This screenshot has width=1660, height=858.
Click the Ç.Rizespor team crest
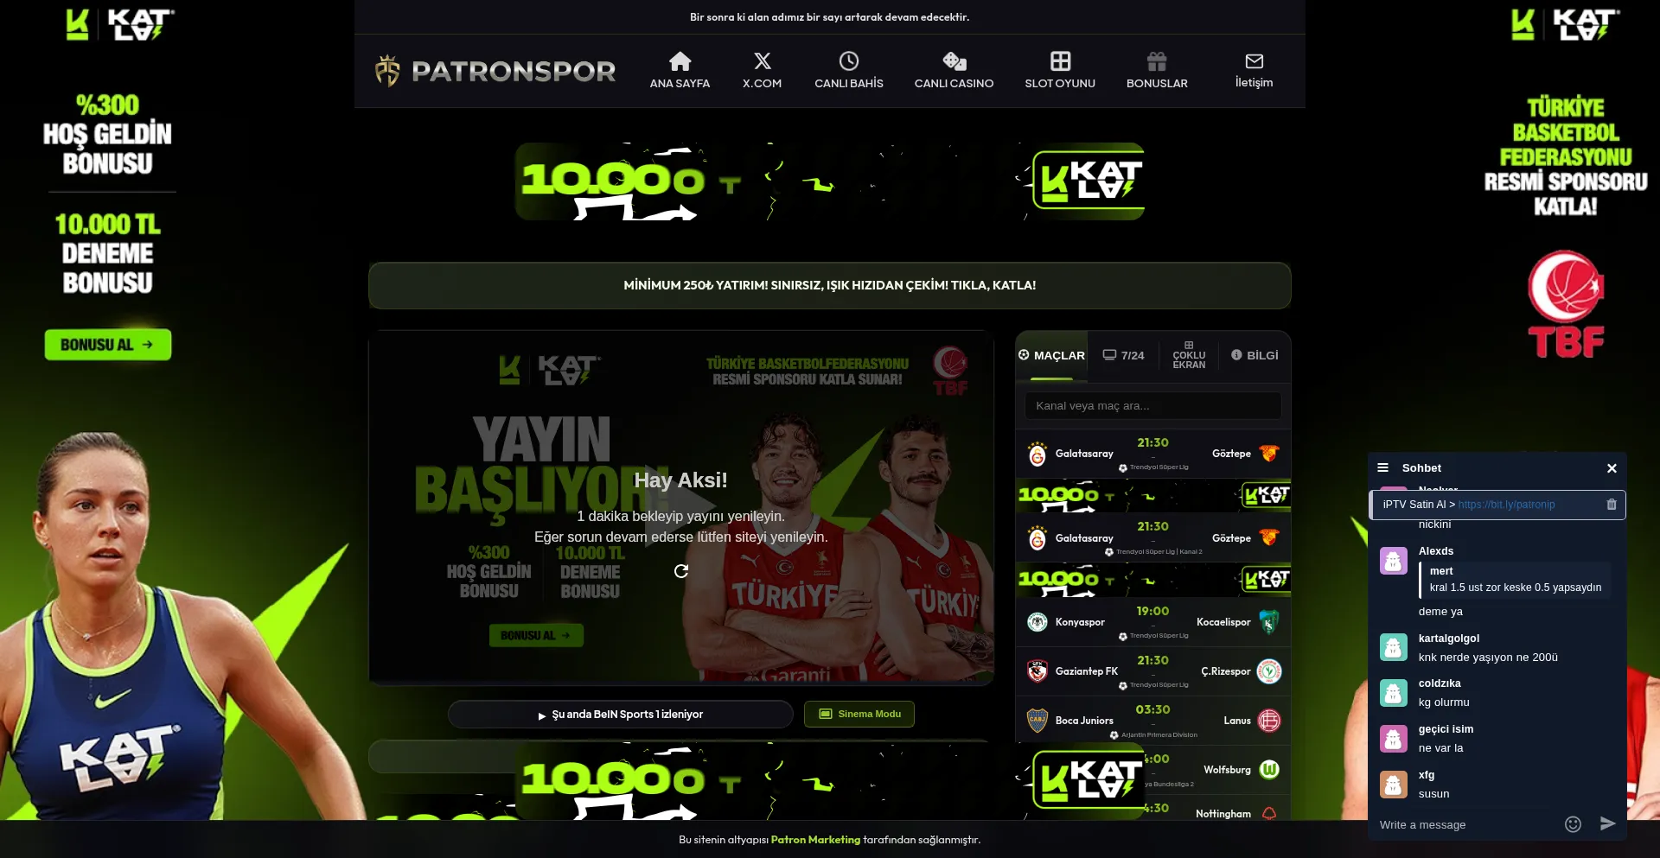(1268, 671)
